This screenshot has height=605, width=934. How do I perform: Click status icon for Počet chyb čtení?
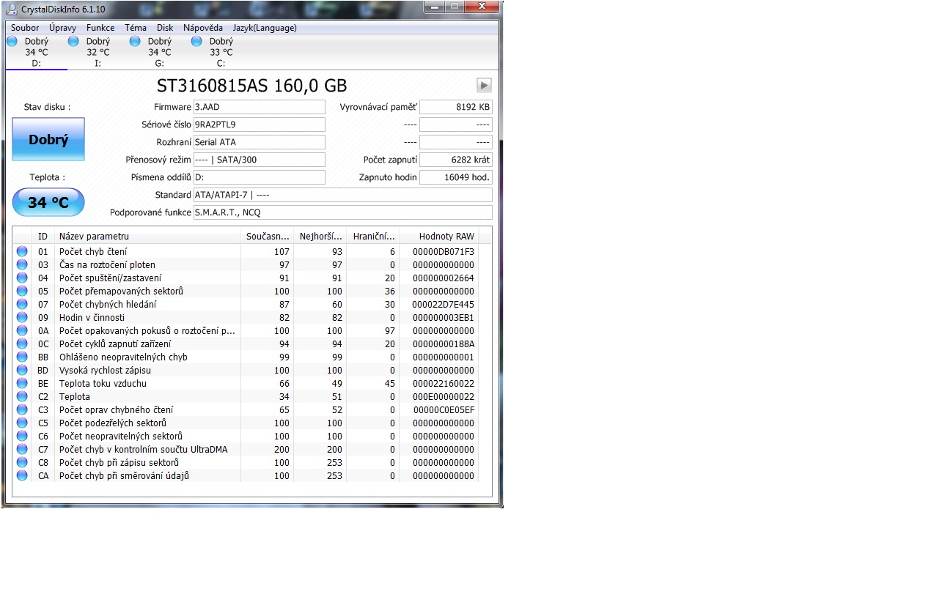pyautogui.click(x=22, y=251)
